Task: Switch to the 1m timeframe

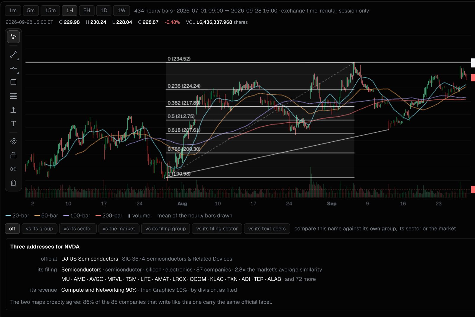Action: tap(13, 10)
